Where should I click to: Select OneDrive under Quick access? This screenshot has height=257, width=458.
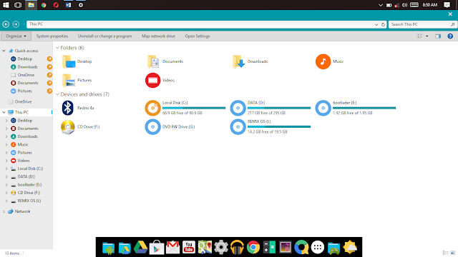(x=26, y=75)
